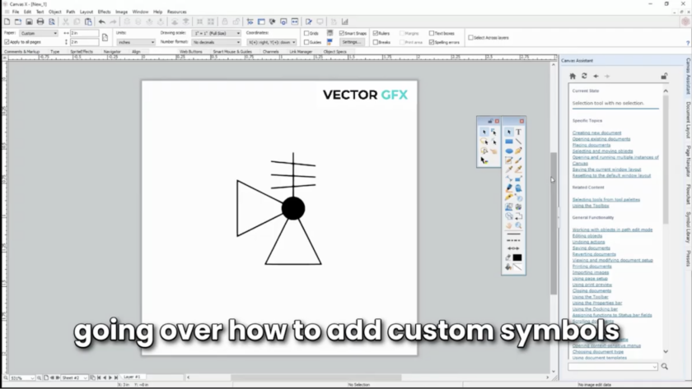Screen dimensions: 692x389
Task: Open 'Using print preview' link
Action: point(591,285)
